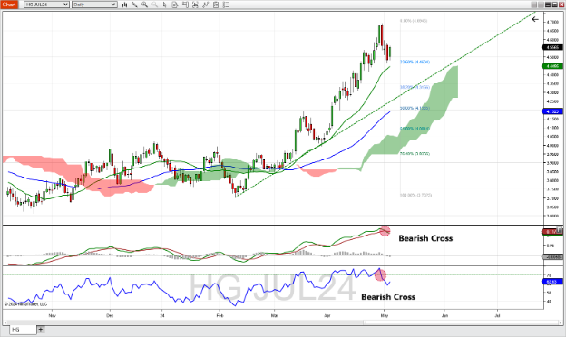
Task: Click the Mar label on time axis
Action: pos(275,316)
